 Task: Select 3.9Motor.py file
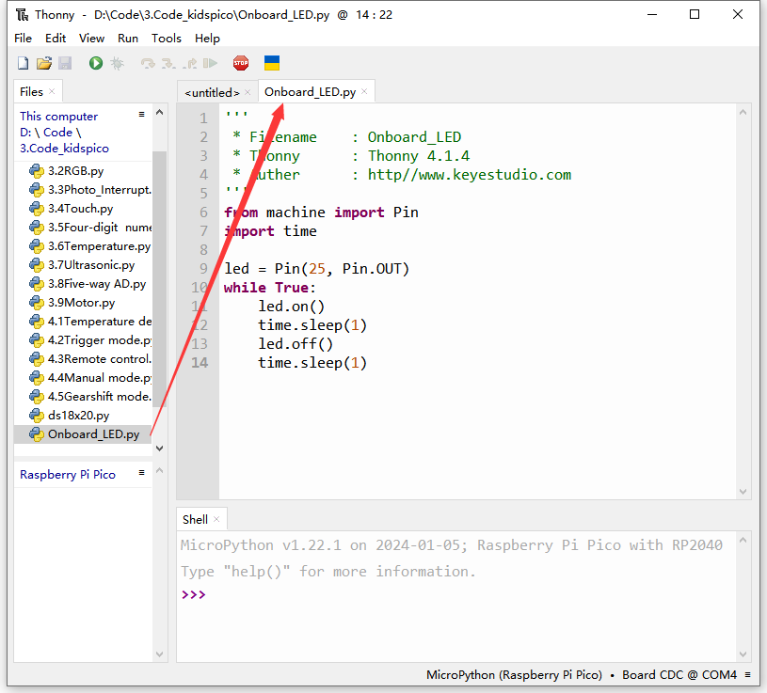pos(84,303)
